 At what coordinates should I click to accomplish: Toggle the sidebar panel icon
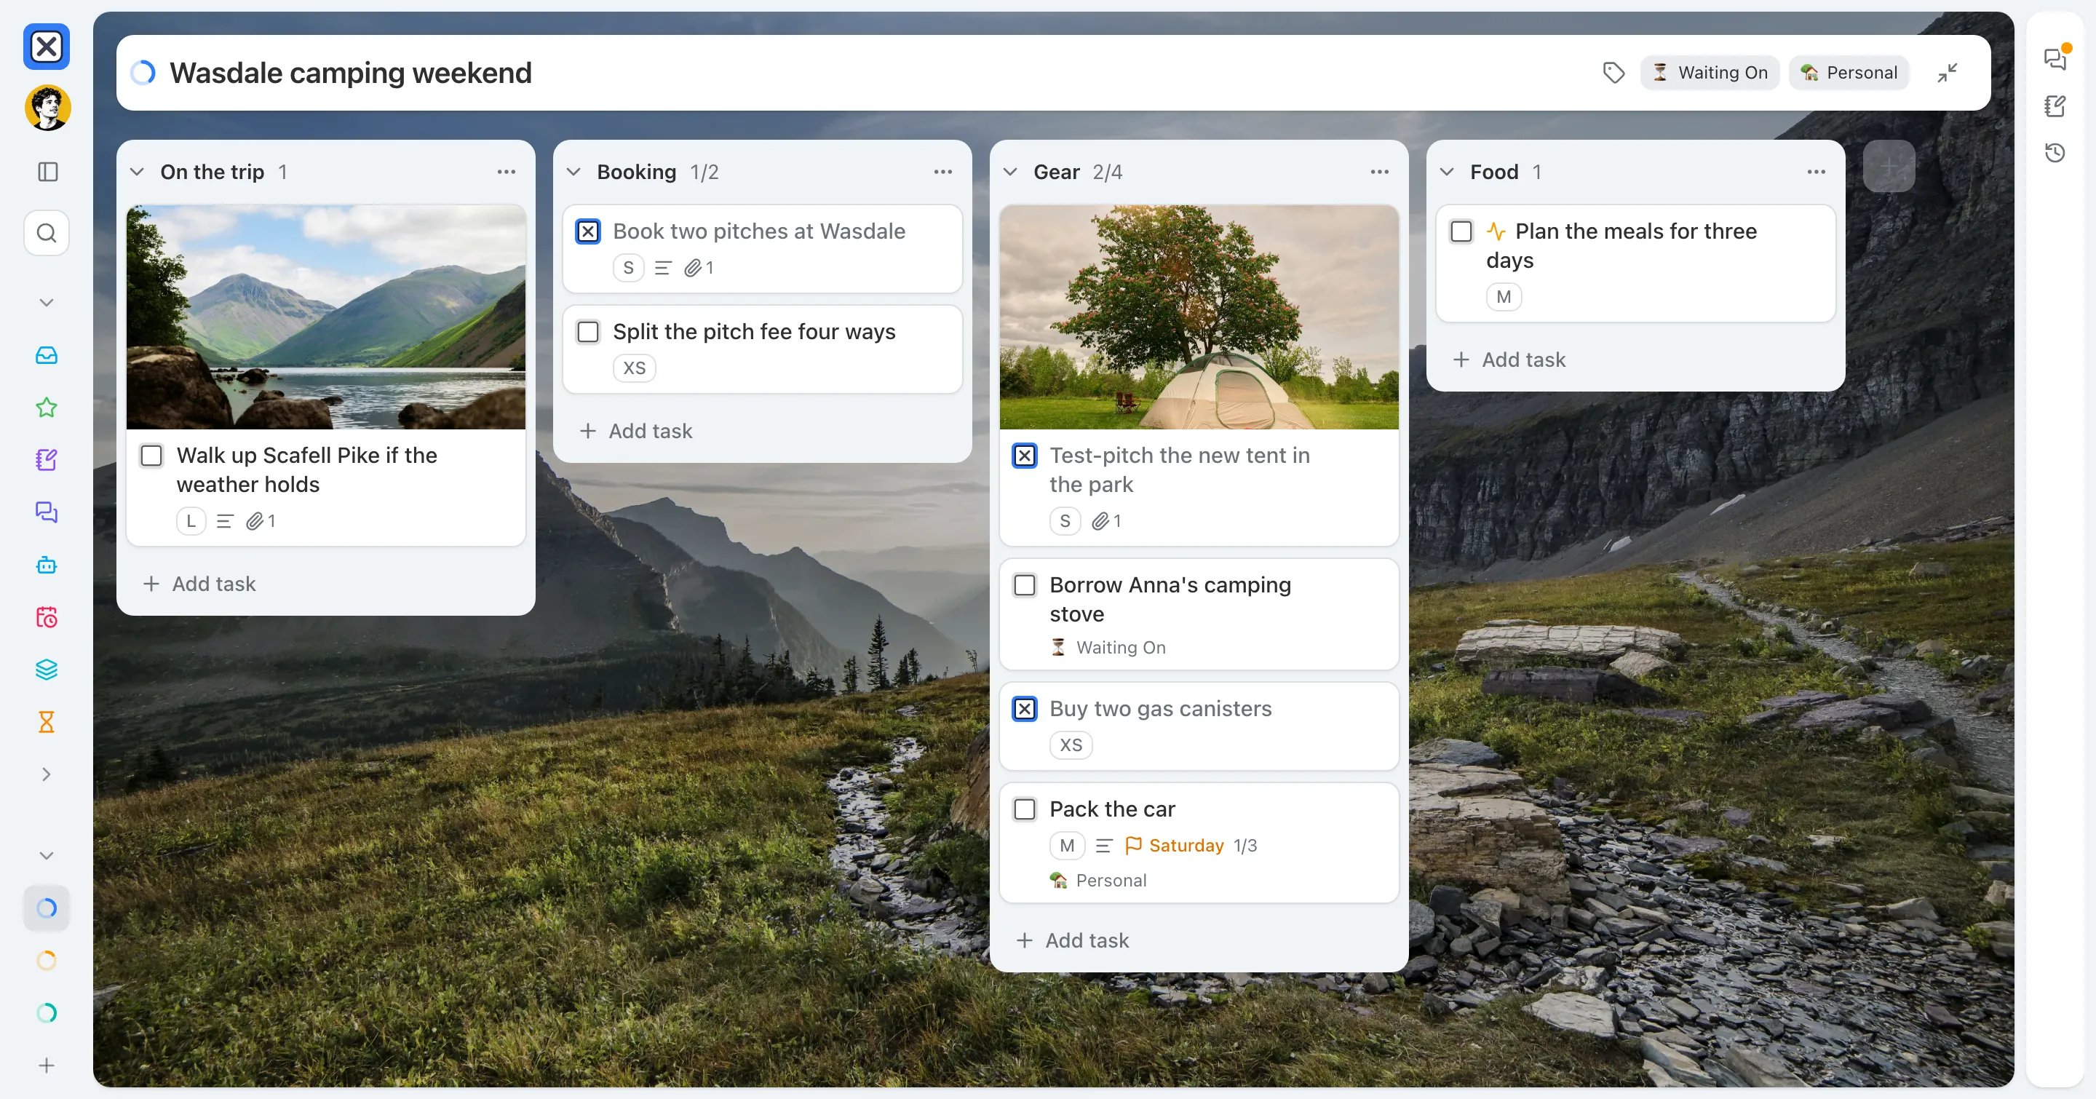(47, 172)
